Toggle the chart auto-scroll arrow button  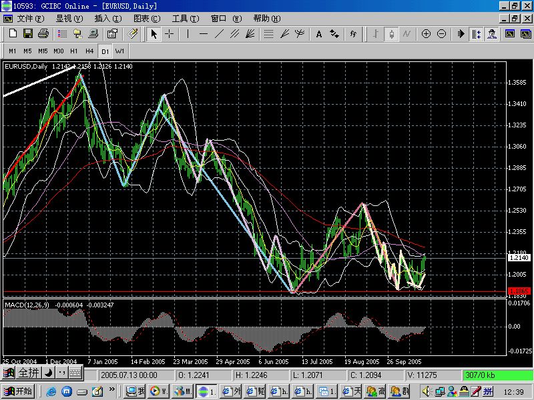(461, 34)
